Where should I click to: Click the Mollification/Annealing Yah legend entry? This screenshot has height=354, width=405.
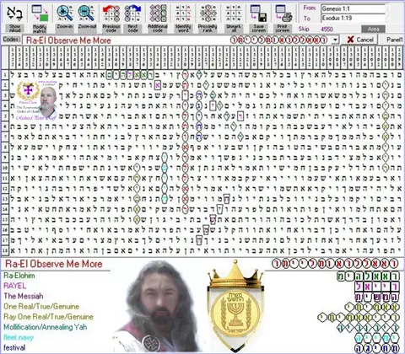46,327
